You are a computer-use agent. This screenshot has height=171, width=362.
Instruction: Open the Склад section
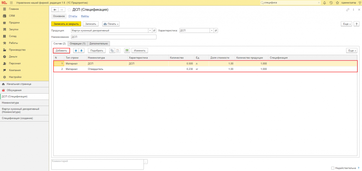(13, 36)
